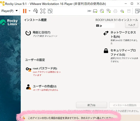Open root パスワード(R) settings
The image size is (140, 121).
(x=45, y=69)
